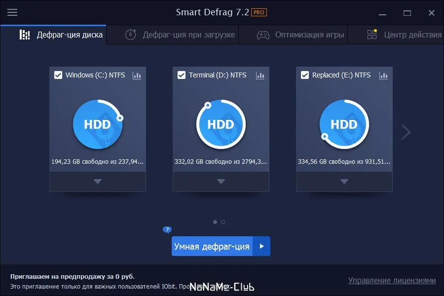Viewport: 444px width, 296px height.
Task: Switch to the Дефраг-ция при загрузке tab
Action: pos(173,35)
